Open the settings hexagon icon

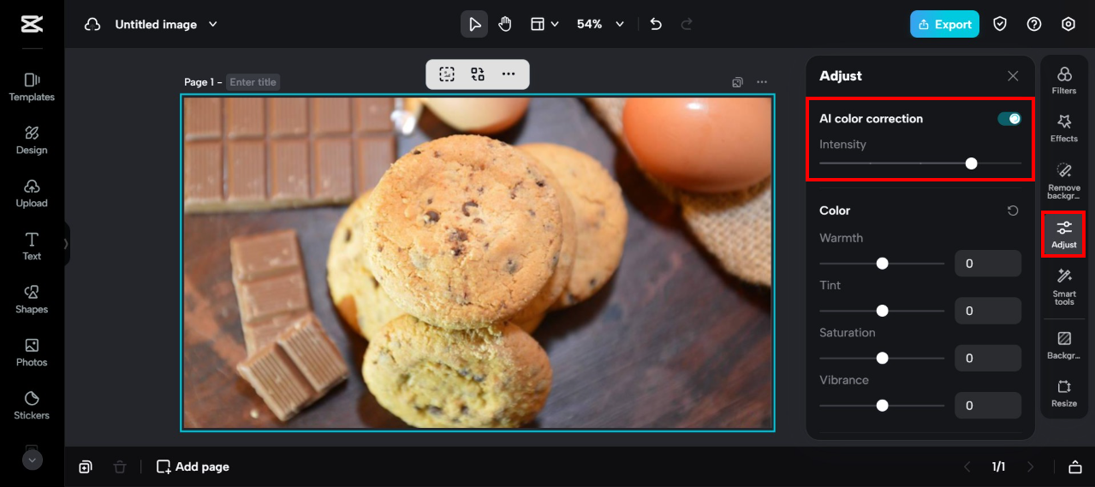[1068, 24]
